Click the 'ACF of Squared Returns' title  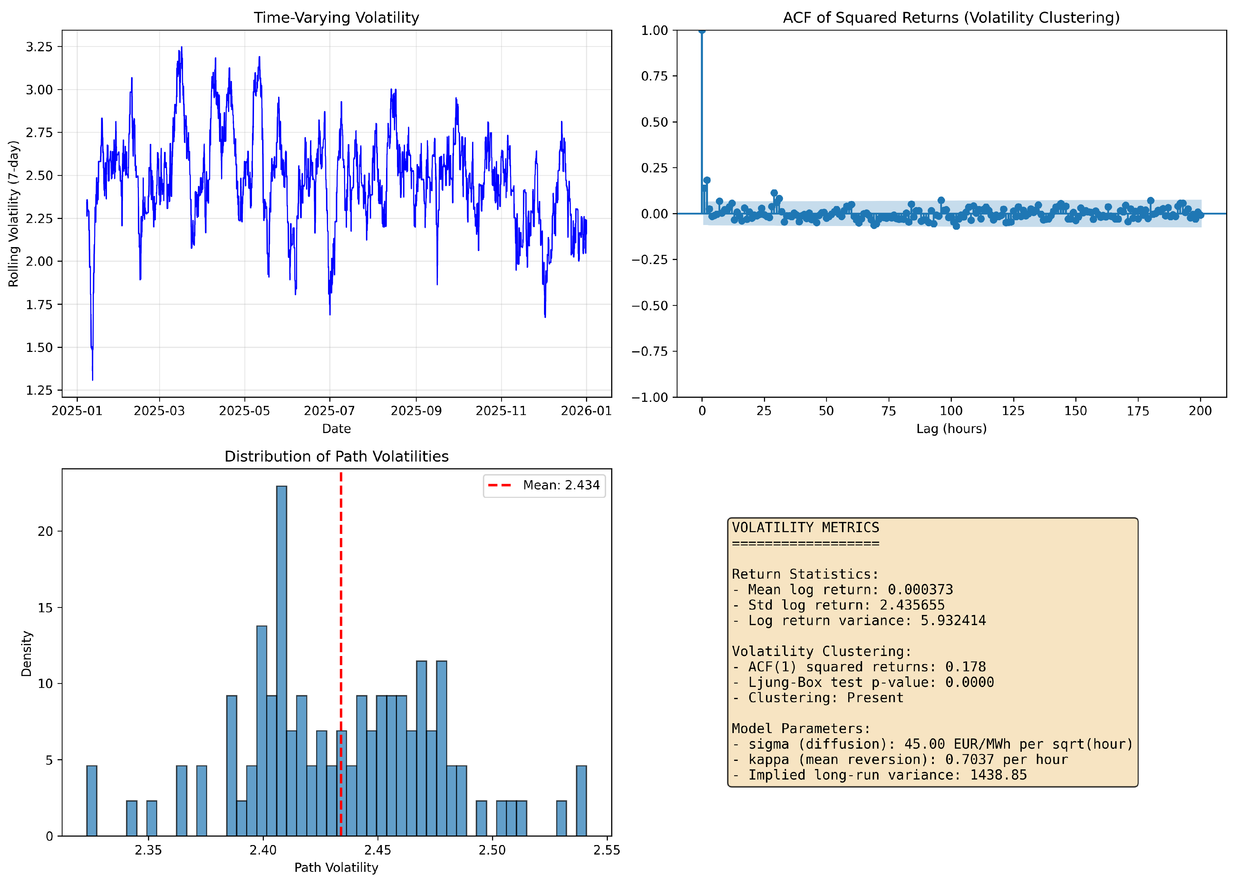coord(951,18)
